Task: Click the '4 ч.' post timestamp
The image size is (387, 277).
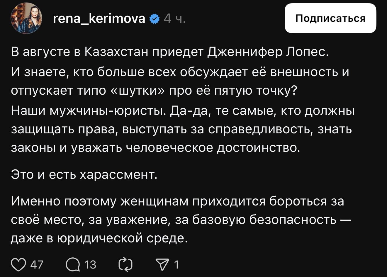Action: [175, 19]
